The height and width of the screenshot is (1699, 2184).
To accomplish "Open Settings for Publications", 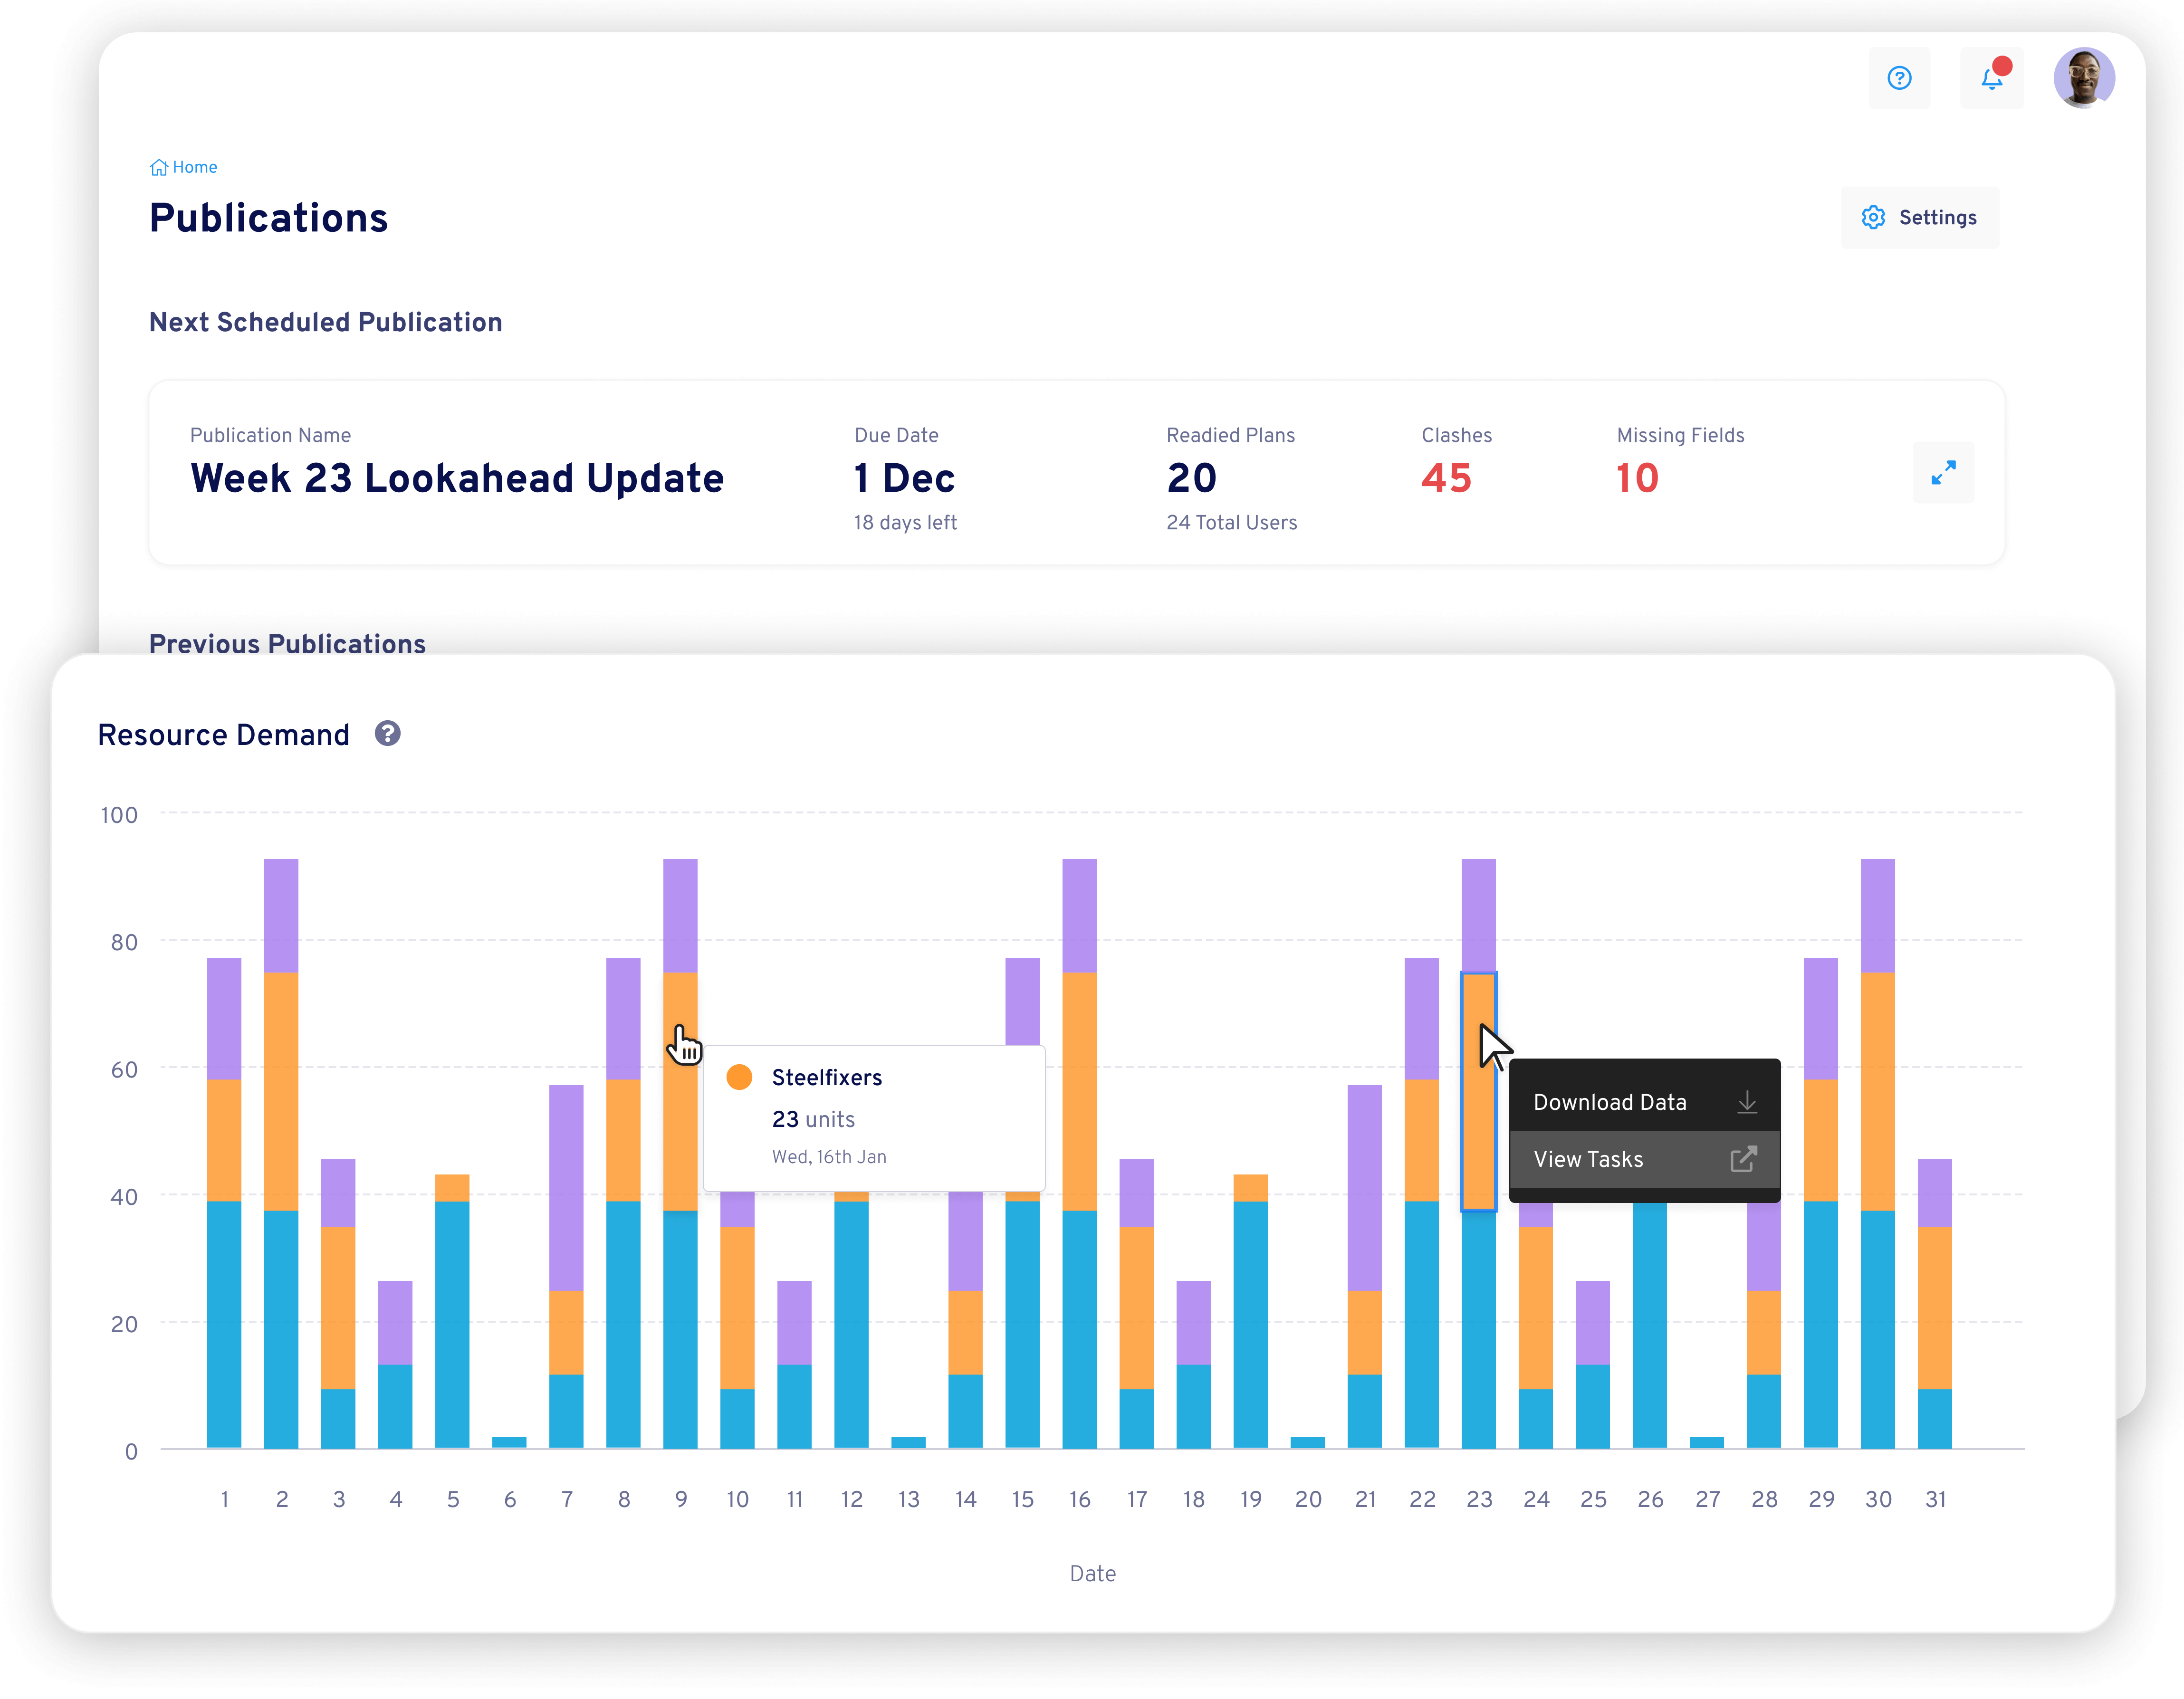I will tap(1918, 217).
